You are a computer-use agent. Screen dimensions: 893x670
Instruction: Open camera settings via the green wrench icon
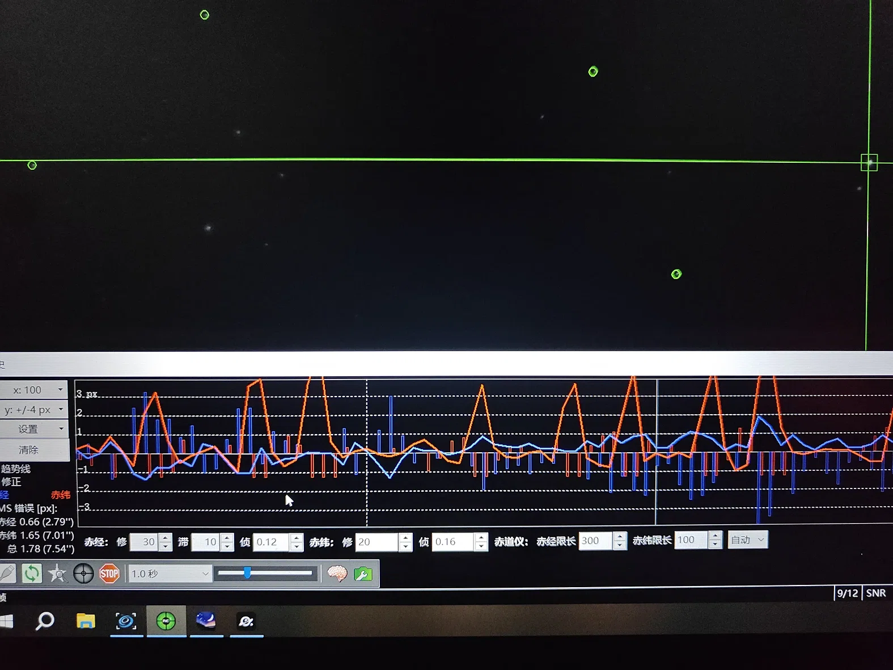coord(363,574)
